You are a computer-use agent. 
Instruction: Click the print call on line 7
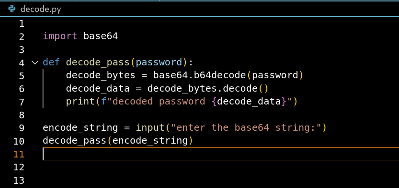[80, 102]
